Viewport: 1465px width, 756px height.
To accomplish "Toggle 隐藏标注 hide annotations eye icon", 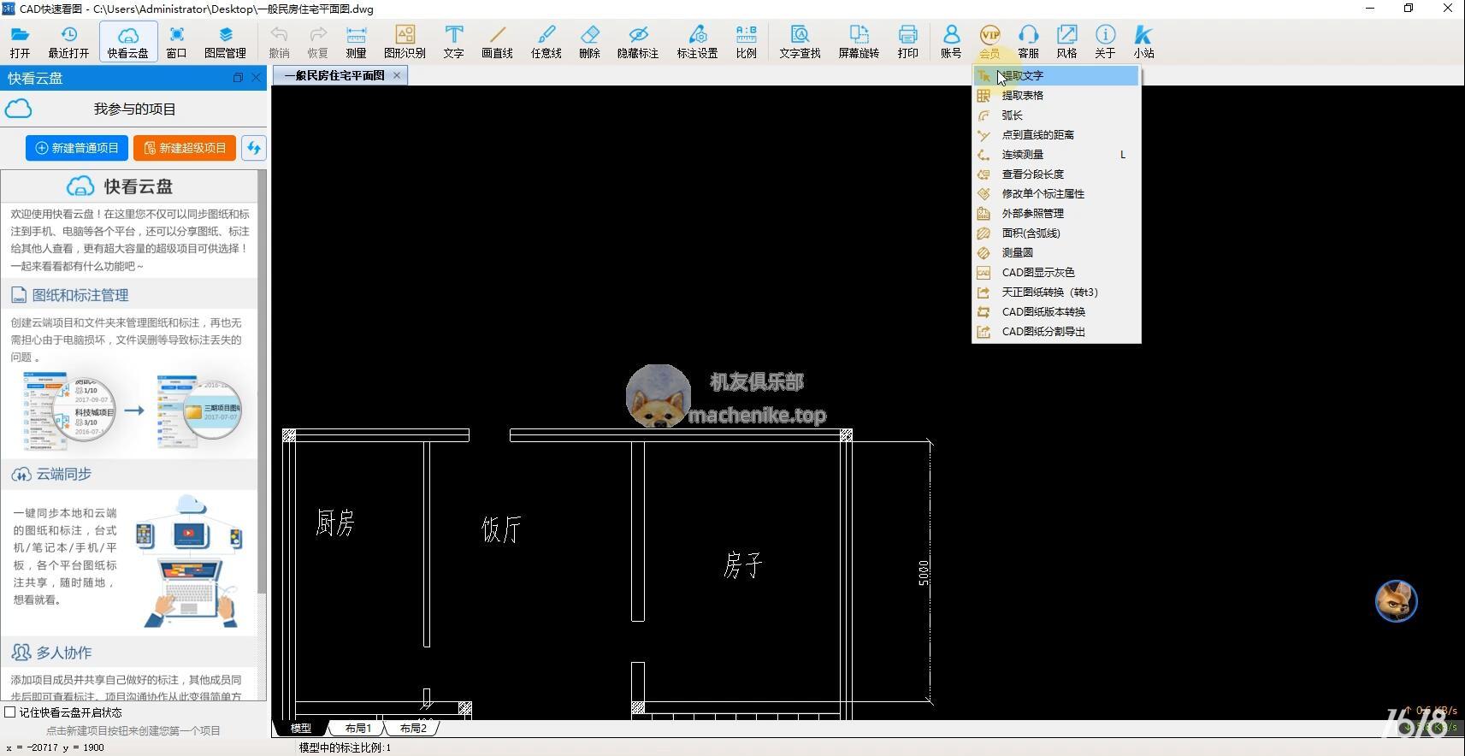I will 638,41.
